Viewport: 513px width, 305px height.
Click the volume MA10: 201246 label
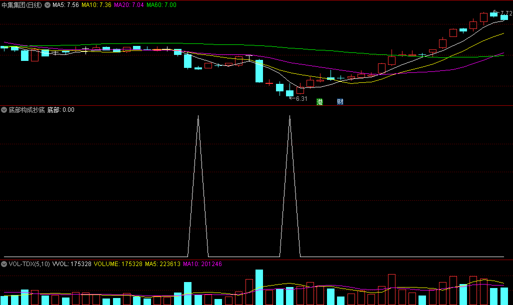[202, 264]
